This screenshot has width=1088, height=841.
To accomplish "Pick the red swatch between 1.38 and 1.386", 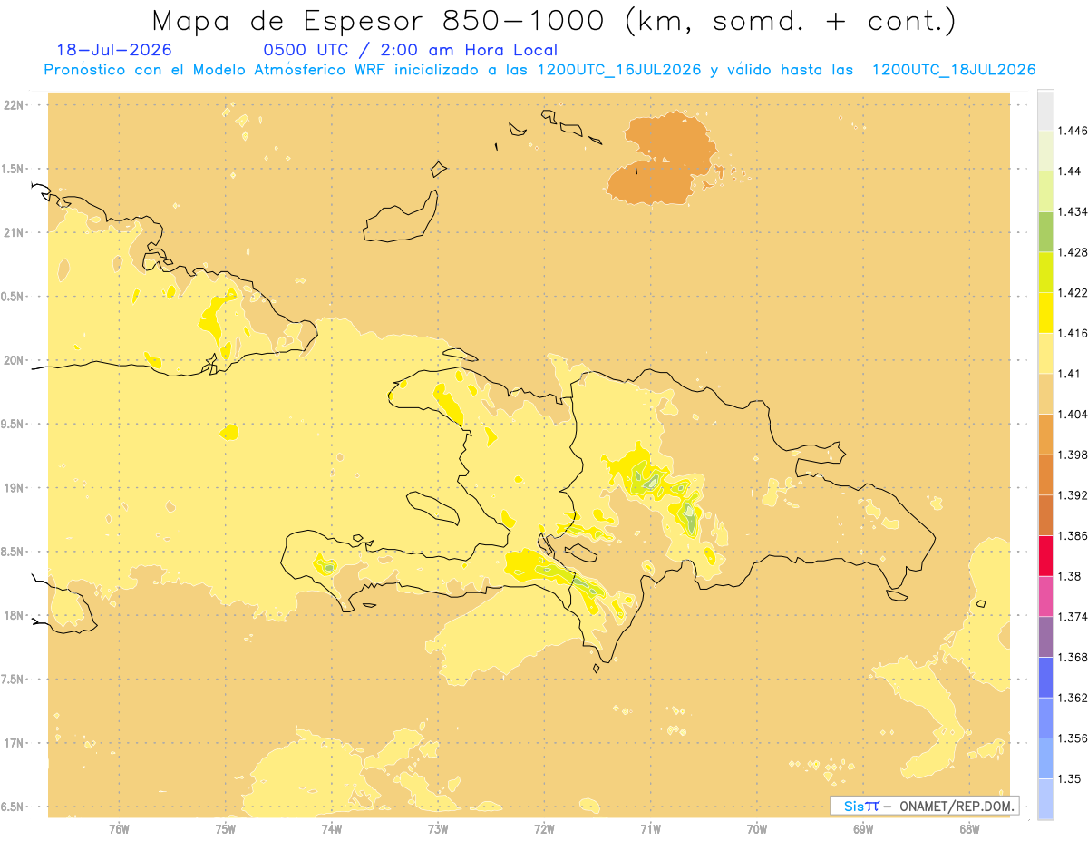I will pos(1045,556).
